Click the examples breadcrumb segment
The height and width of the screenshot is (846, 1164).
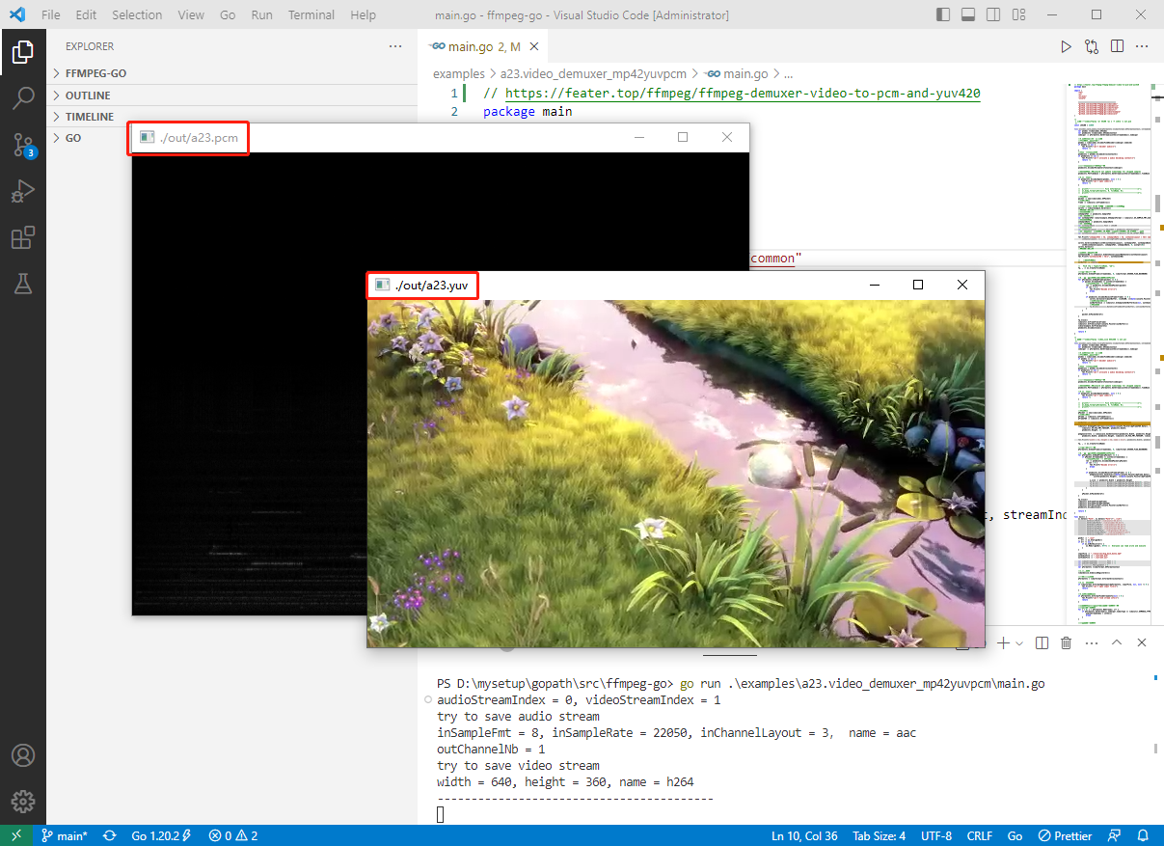coord(459,73)
